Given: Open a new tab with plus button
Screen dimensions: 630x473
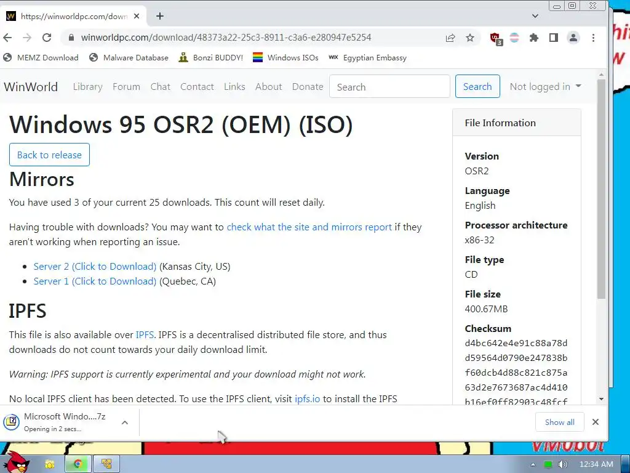Looking at the screenshot, I should [160, 16].
